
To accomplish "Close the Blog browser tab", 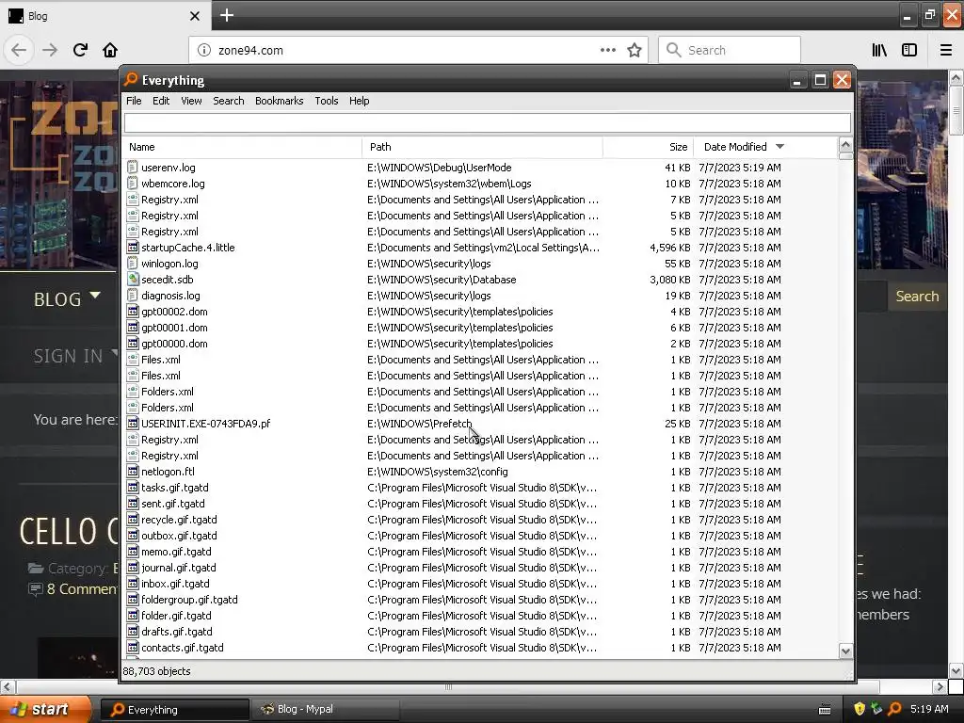I will pos(195,16).
